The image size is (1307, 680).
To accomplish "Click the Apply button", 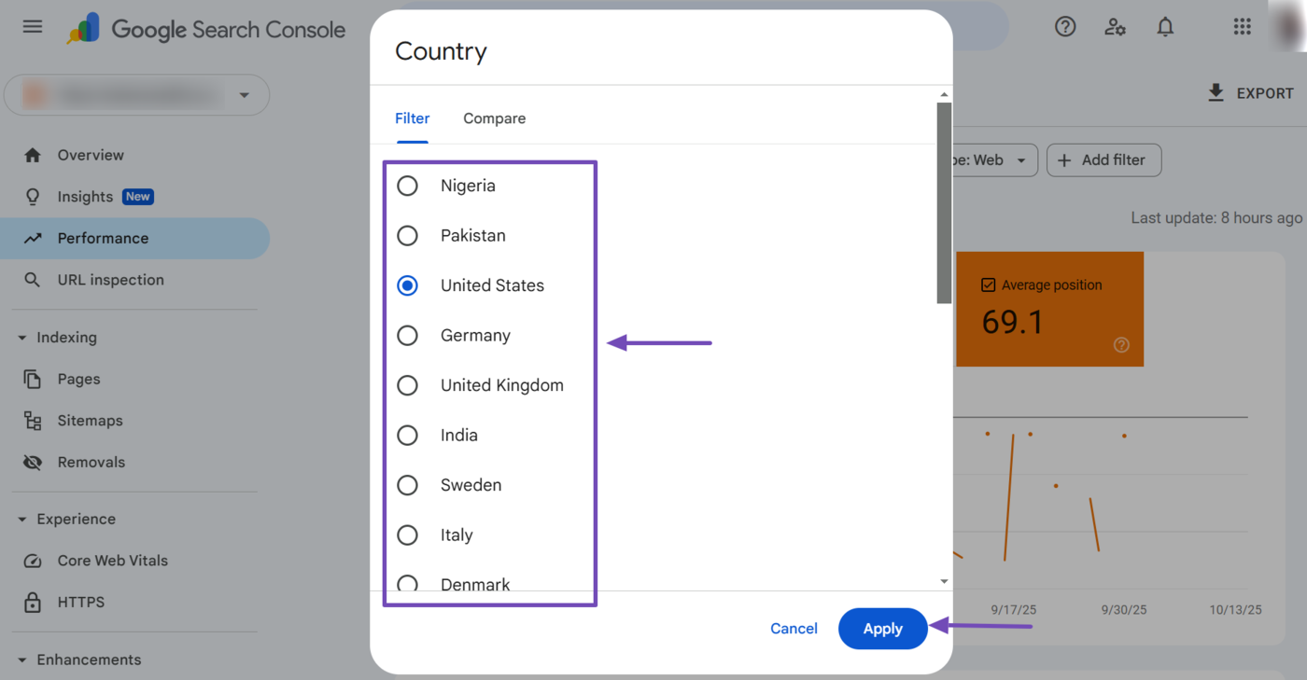I will pos(882,629).
